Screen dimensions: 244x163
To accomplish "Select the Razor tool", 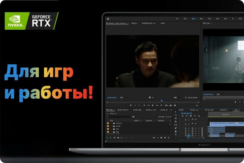I will 176,121.
